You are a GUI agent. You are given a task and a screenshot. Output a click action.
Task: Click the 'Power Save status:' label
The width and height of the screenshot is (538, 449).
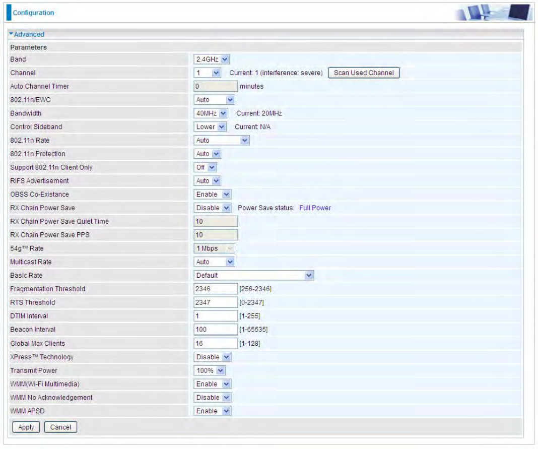[266, 208]
